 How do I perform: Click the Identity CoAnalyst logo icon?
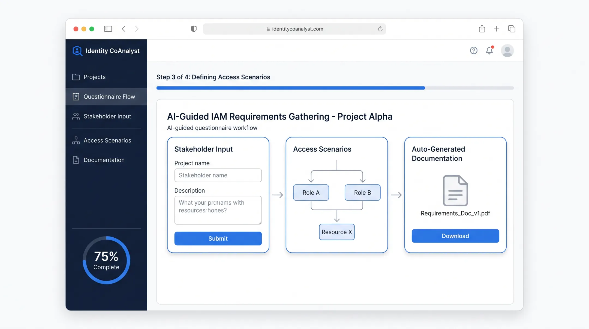(77, 51)
